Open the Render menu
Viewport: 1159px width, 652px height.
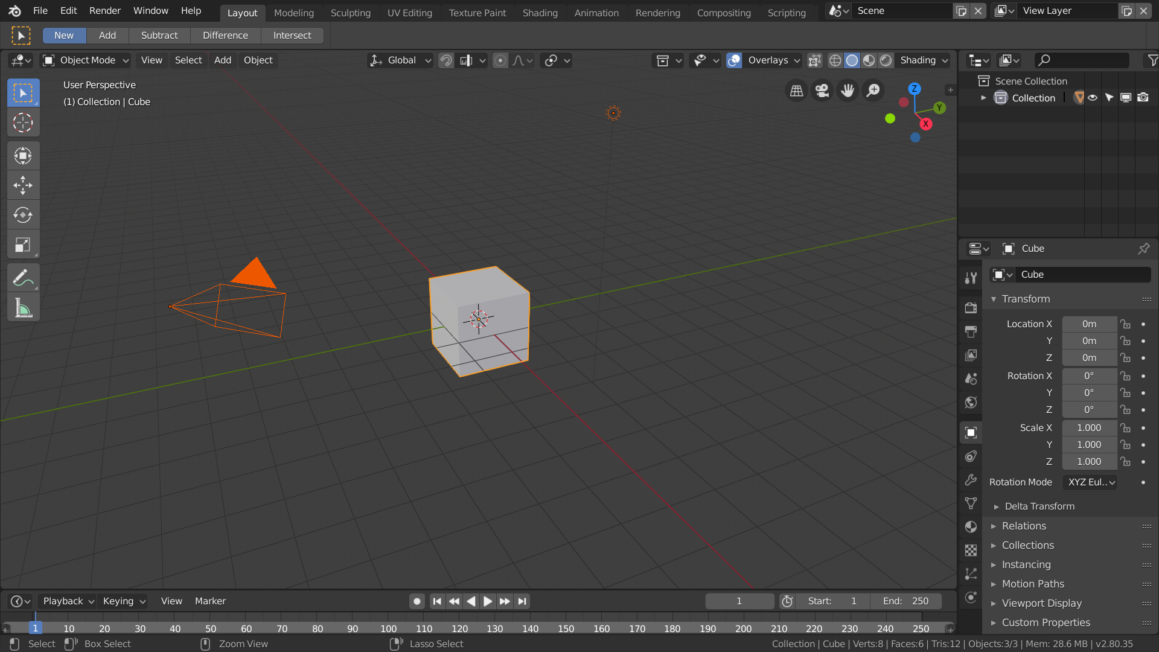pos(105,11)
